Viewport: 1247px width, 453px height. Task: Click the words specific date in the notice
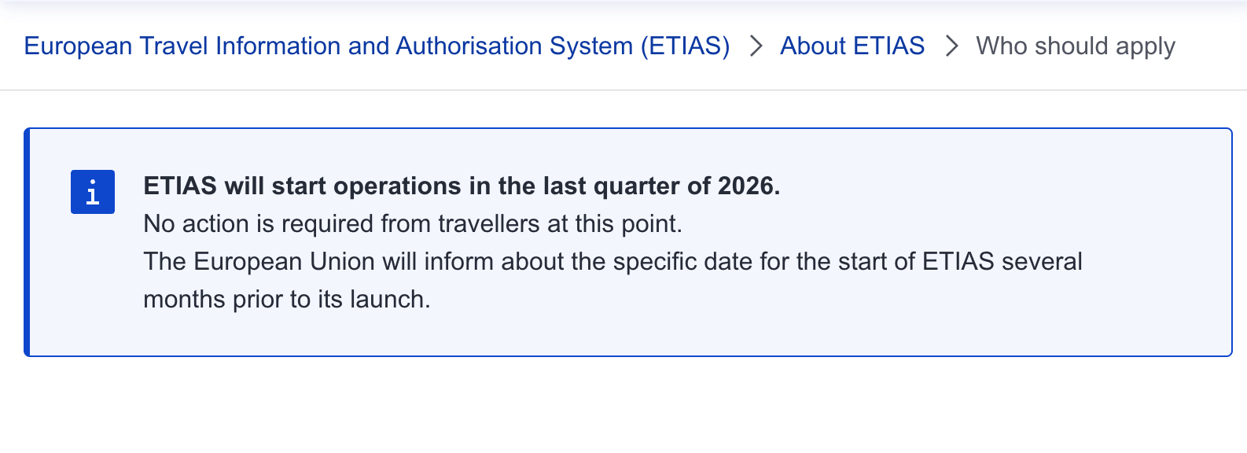coord(682,262)
